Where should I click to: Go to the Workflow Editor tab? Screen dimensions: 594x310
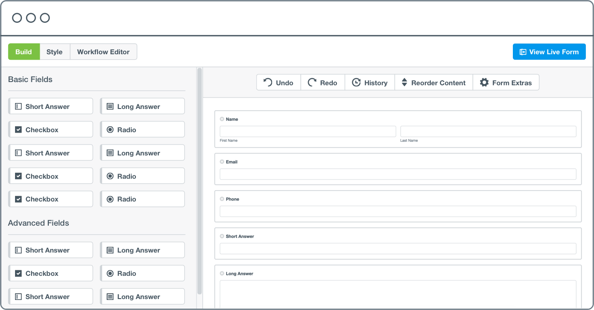click(x=103, y=52)
